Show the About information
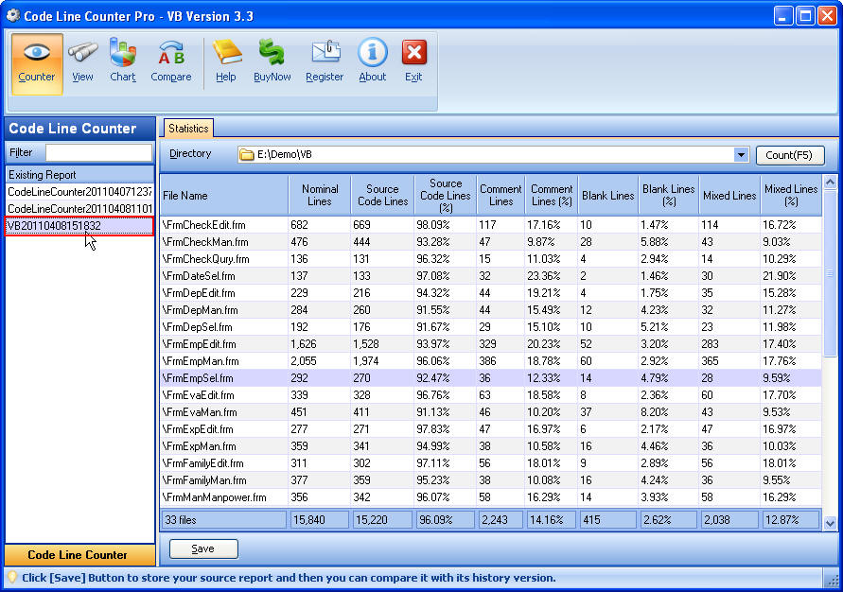 pyautogui.click(x=372, y=61)
